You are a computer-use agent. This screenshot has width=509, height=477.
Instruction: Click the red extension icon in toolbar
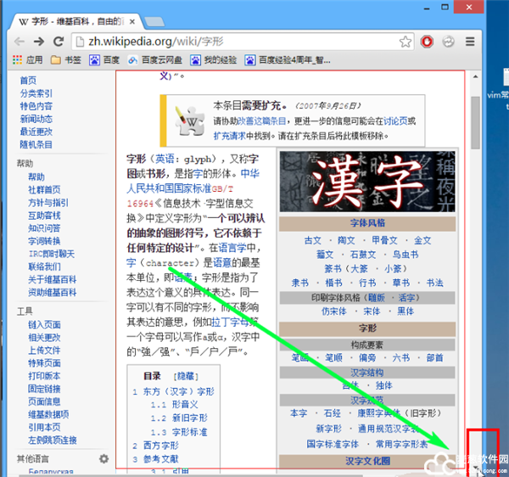click(428, 41)
